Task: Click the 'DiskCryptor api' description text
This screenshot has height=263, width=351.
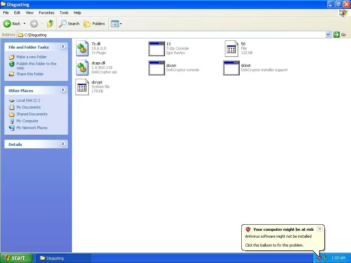Action: [x=104, y=72]
